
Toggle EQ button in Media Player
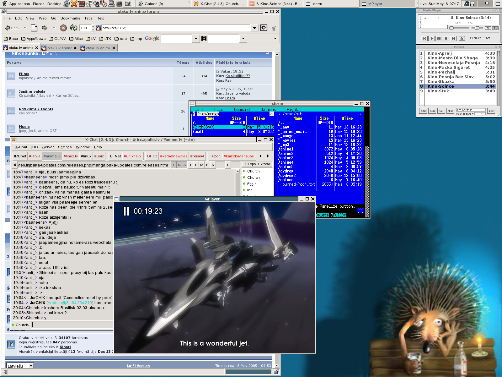tap(488, 28)
